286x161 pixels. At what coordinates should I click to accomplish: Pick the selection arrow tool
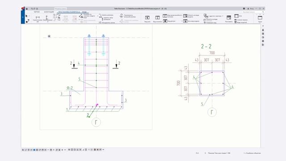pos(27,16)
